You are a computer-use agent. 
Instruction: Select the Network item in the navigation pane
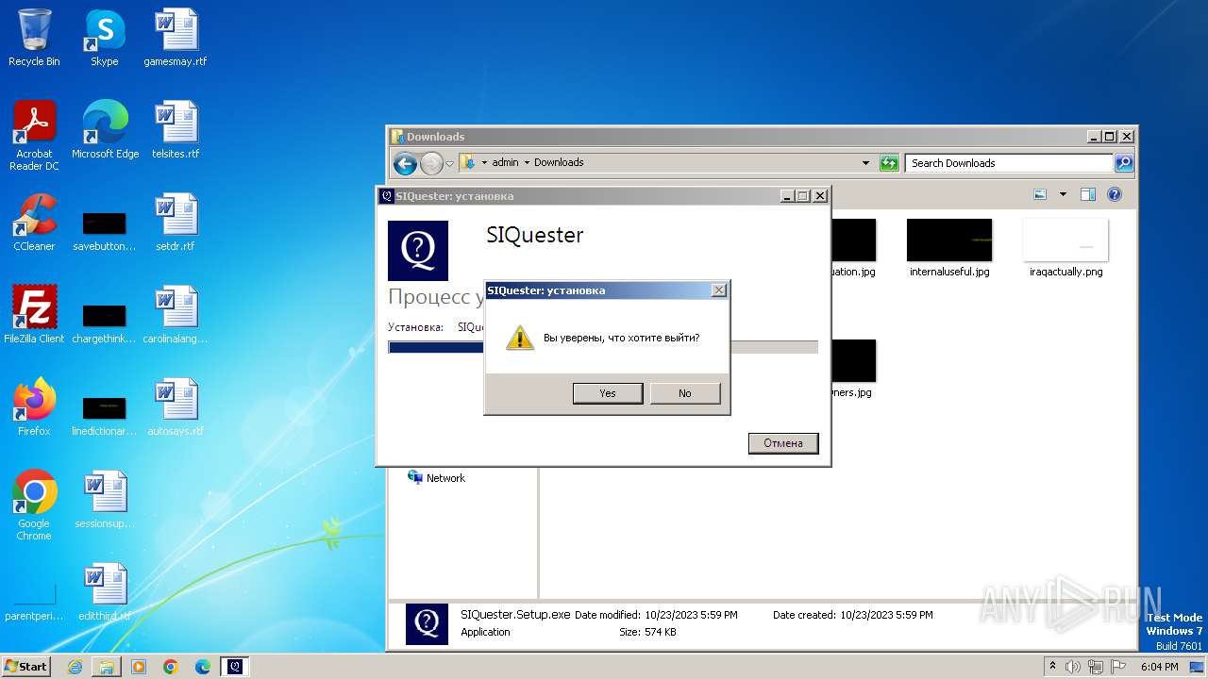[x=436, y=478]
